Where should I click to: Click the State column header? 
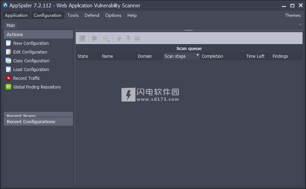pos(88,56)
